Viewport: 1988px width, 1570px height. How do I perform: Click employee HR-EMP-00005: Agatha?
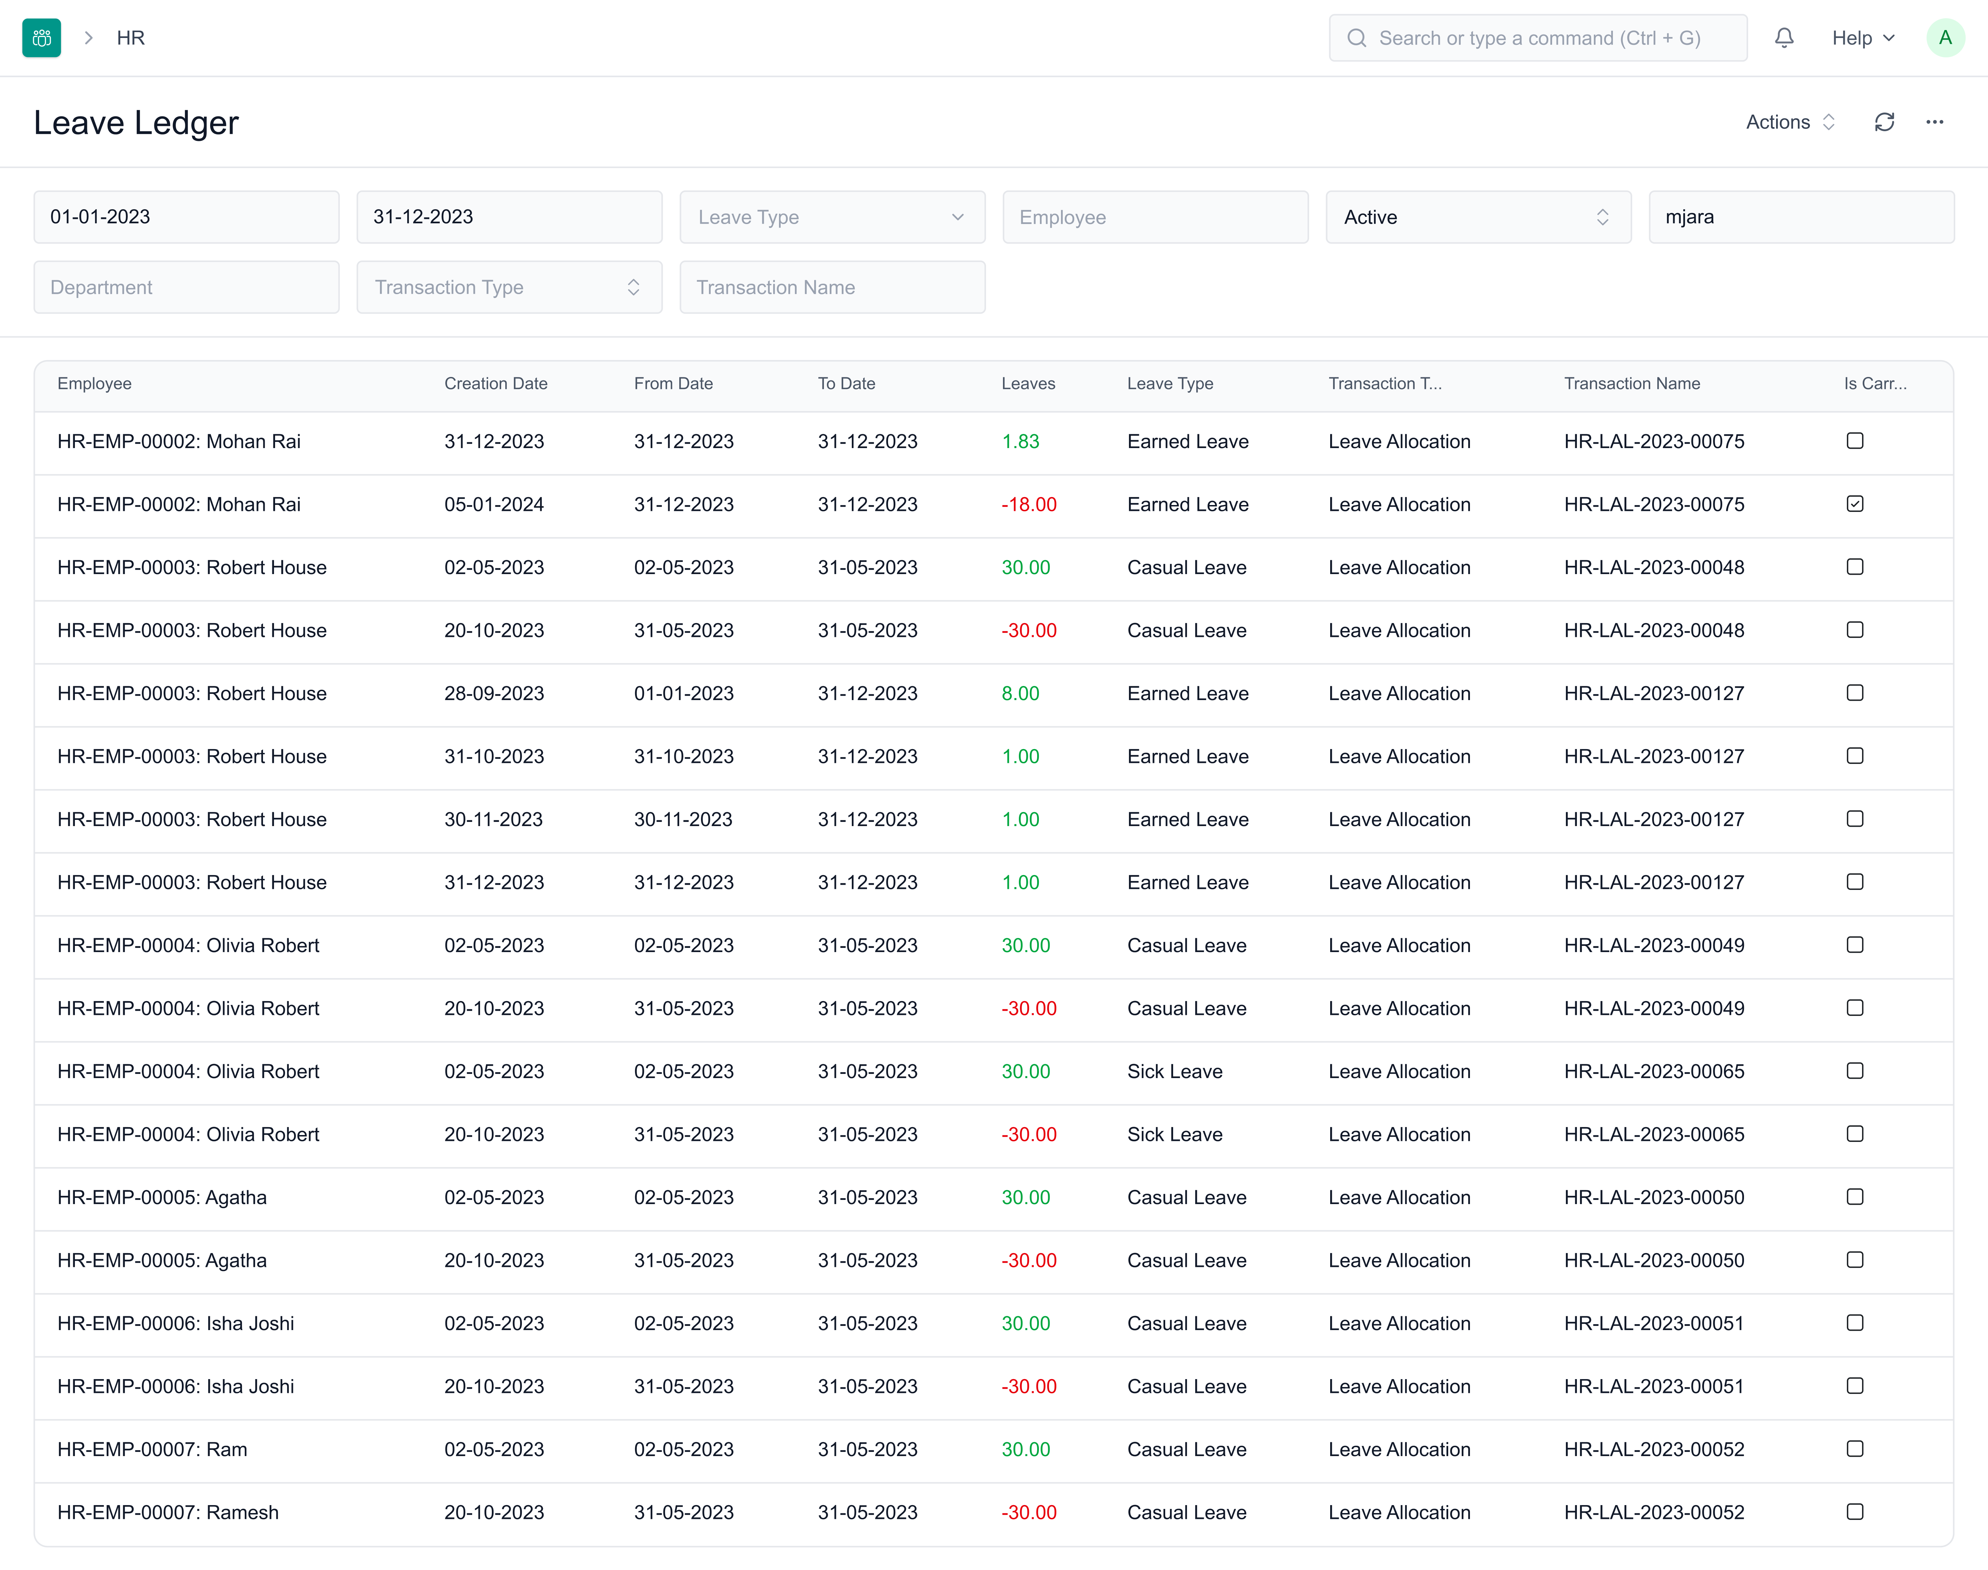pos(162,1197)
